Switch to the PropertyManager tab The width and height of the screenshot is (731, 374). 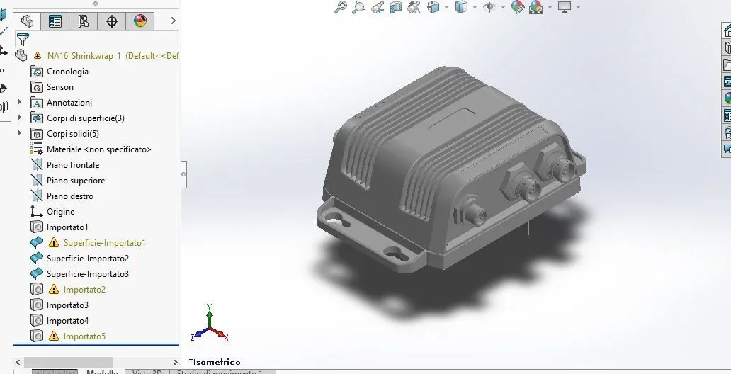55,21
